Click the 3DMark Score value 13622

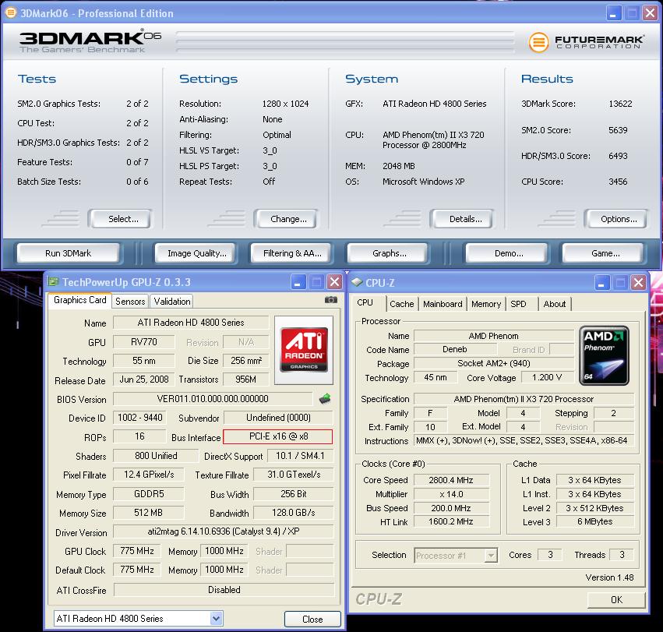click(x=620, y=104)
